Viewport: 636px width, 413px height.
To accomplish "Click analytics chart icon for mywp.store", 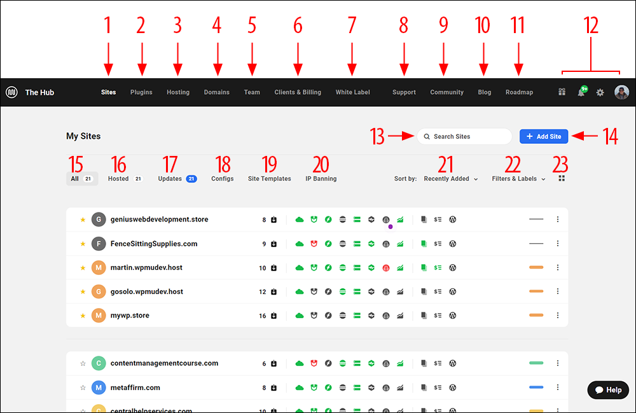I will tap(400, 316).
